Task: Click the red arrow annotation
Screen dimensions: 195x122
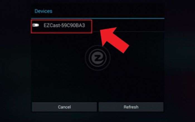Action: tap(114, 40)
